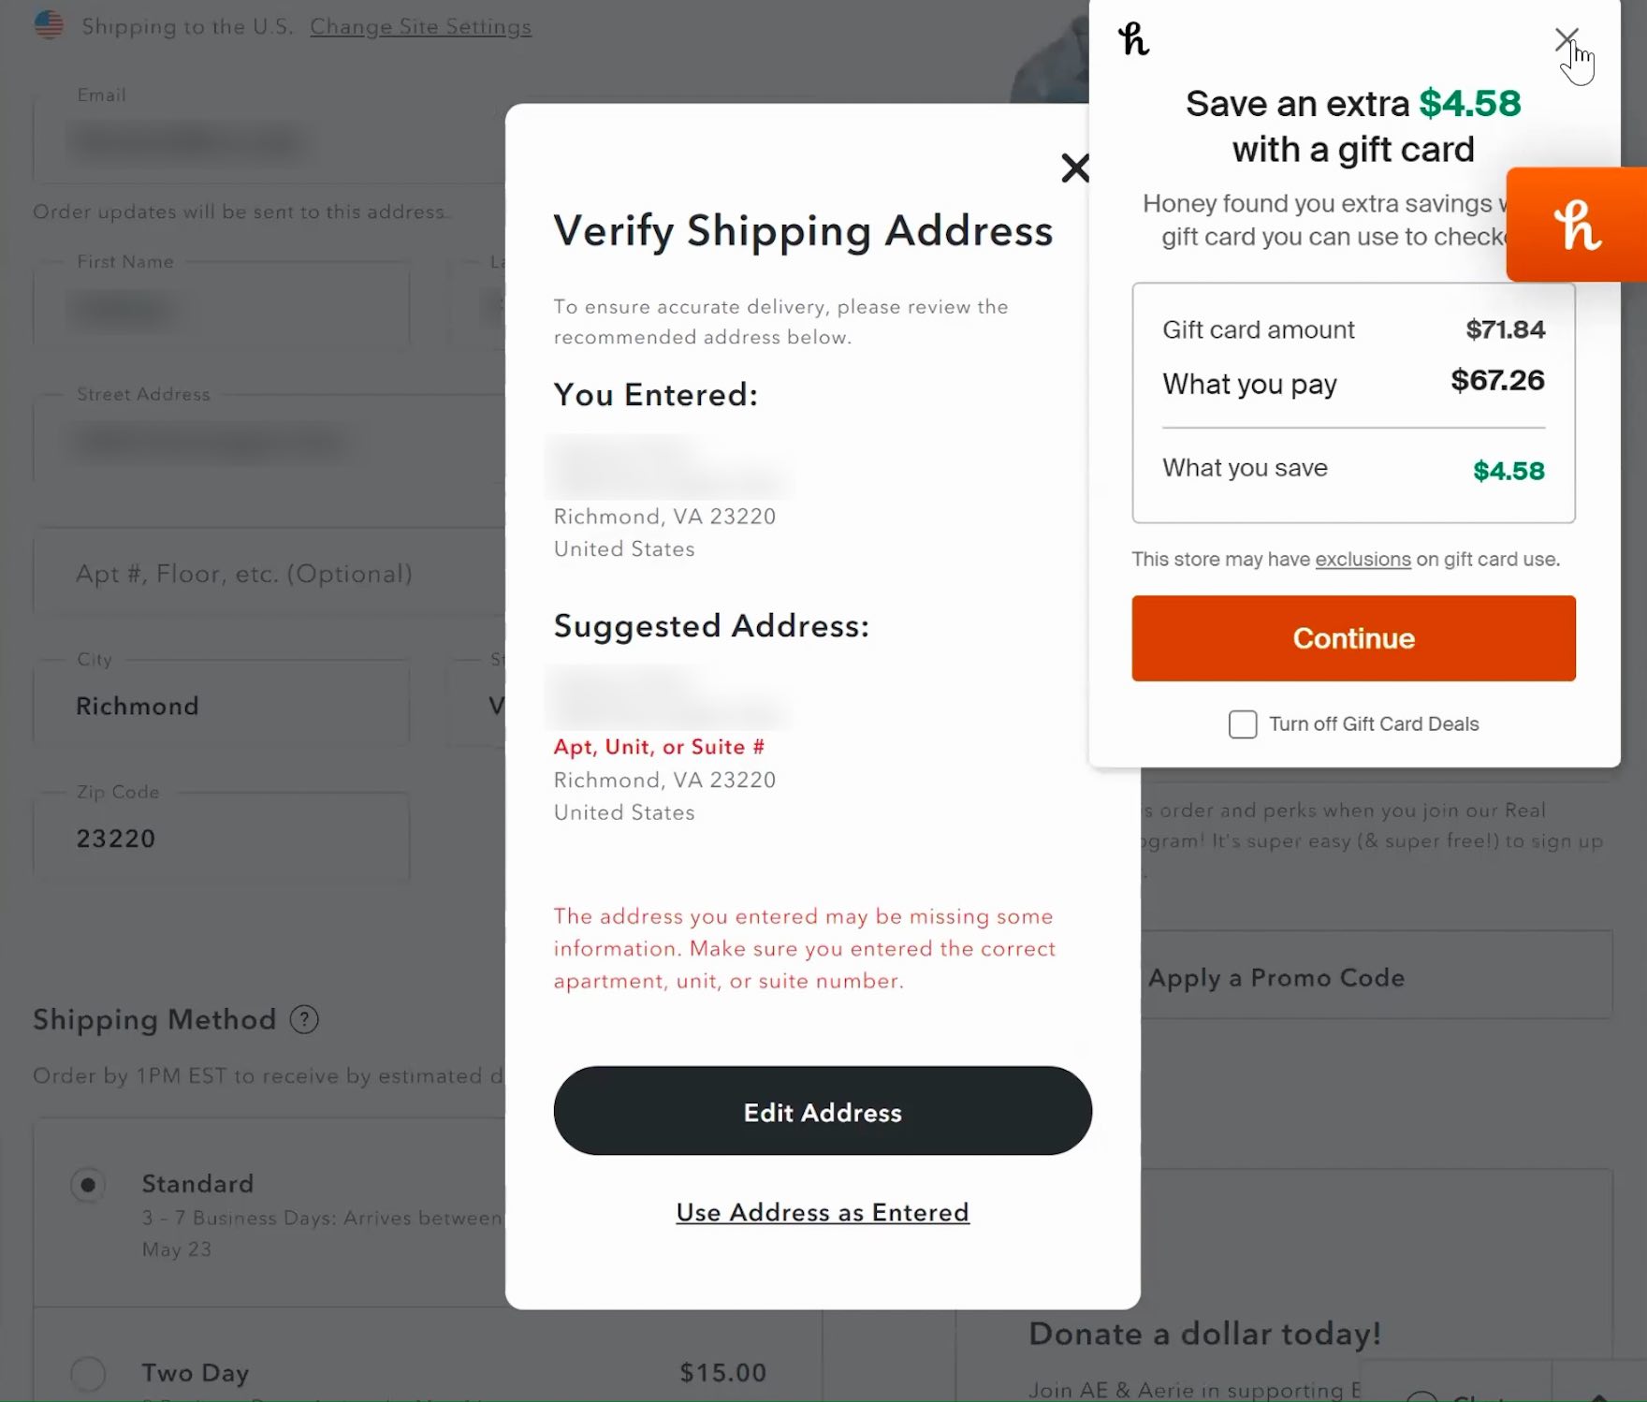This screenshot has width=1647, height=1402.
Task: Select the Two Day shipping option
Action: tap(88, 1373)
